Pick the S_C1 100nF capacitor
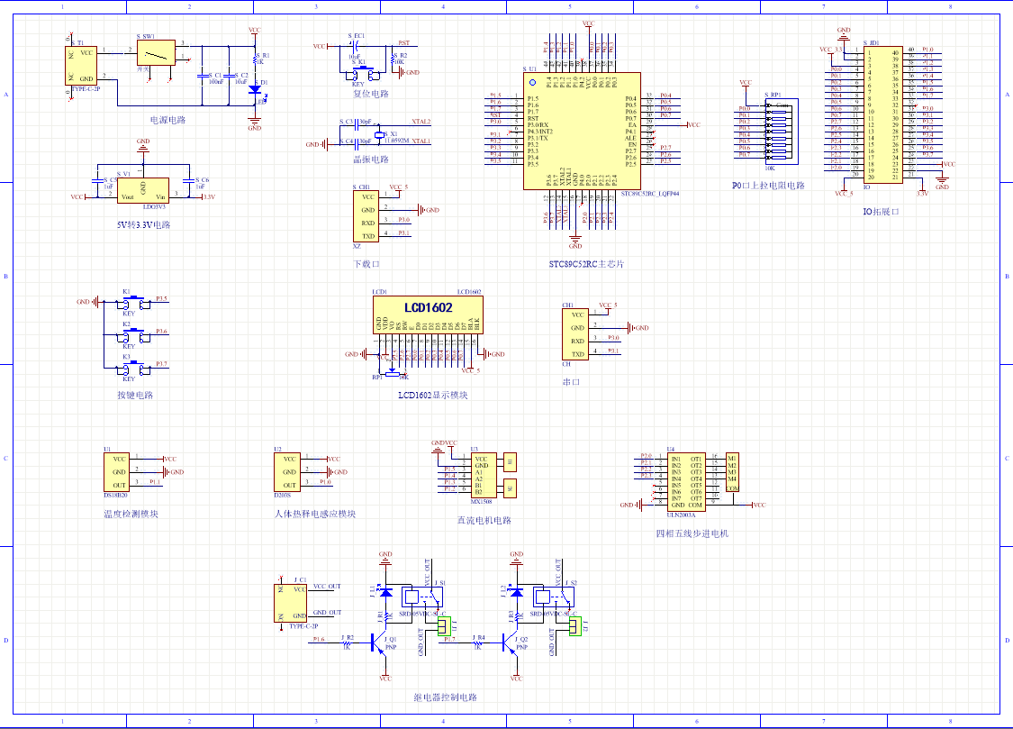This screenshot has width=1013, height=729. coord(203,76)
